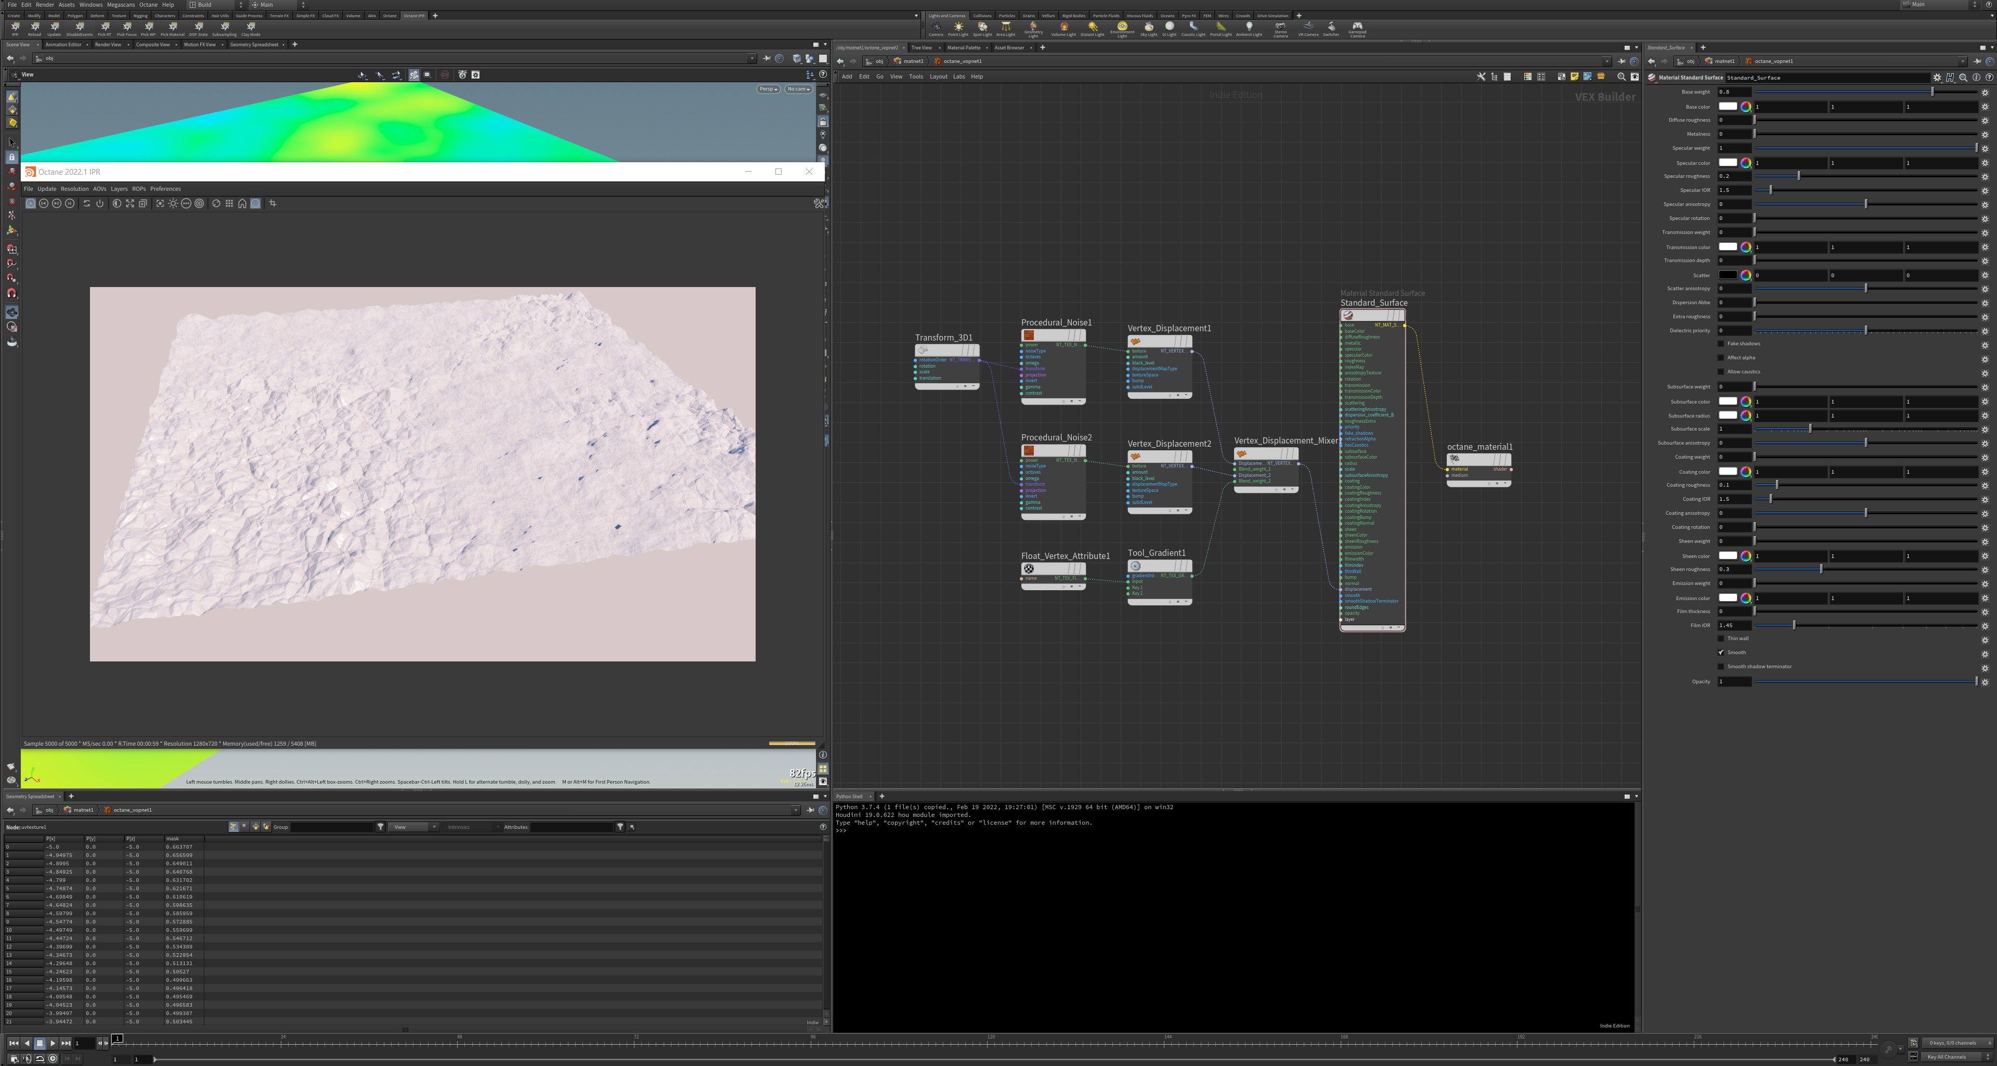Switch to the Material Palette tab

964,47
